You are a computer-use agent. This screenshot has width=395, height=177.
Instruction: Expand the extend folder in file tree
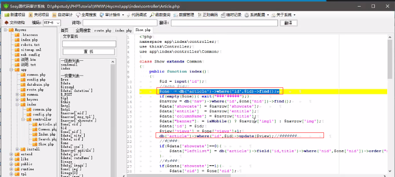[x=11, y=154]
